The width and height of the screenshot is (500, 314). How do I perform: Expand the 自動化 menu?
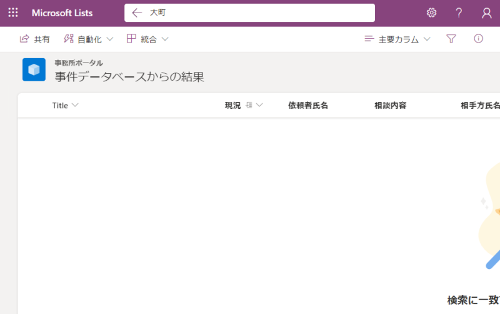click(x=88, y=39)
